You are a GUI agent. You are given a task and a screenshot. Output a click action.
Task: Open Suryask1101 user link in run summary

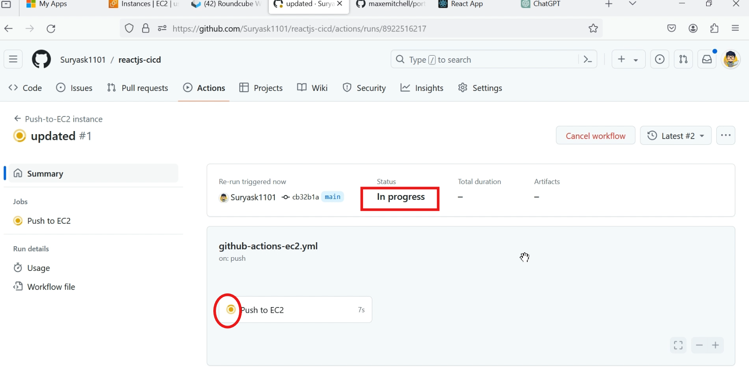click(x=253, y=197)
